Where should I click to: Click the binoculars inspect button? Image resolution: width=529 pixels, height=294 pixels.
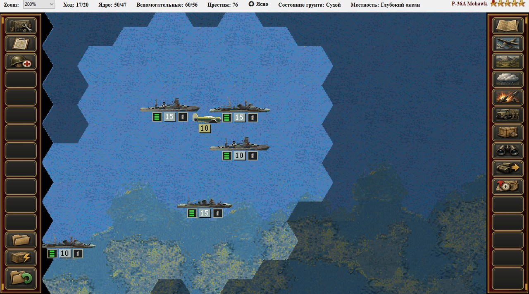click(508, 151)
